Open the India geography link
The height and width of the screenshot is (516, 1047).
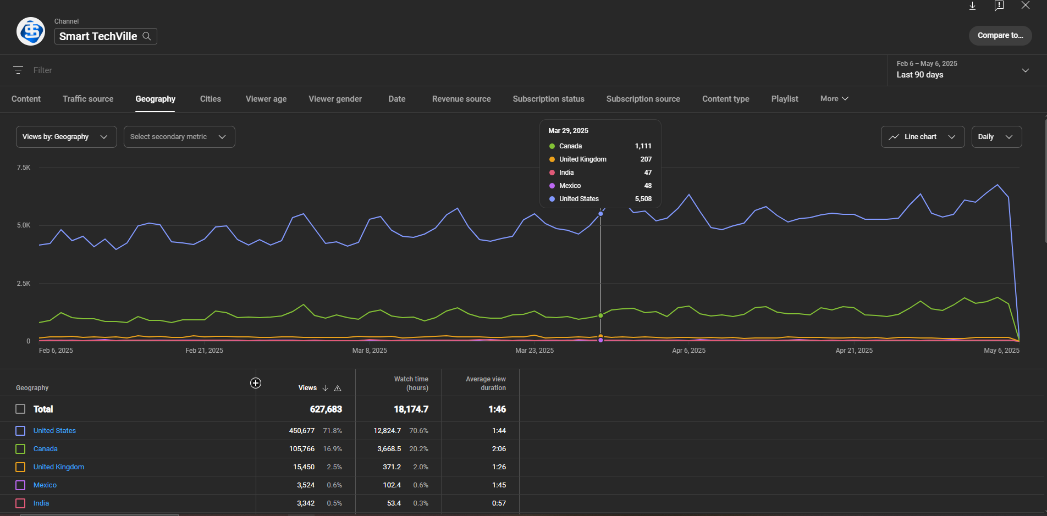(x=41, y=503)
